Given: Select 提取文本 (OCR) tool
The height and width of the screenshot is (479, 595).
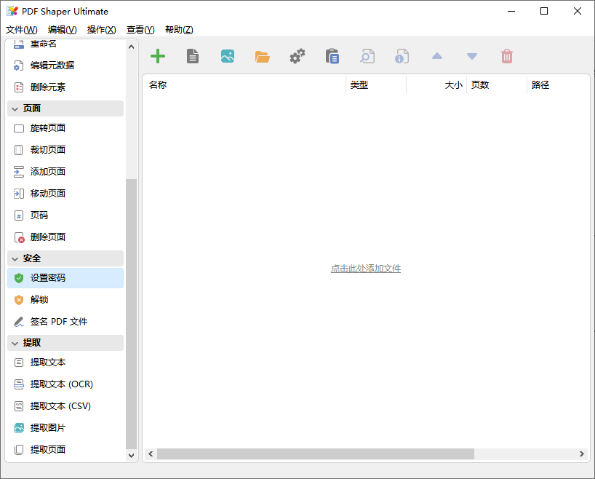Looking at the screenshot, I should pyautogui.click(x=61, y=384).
